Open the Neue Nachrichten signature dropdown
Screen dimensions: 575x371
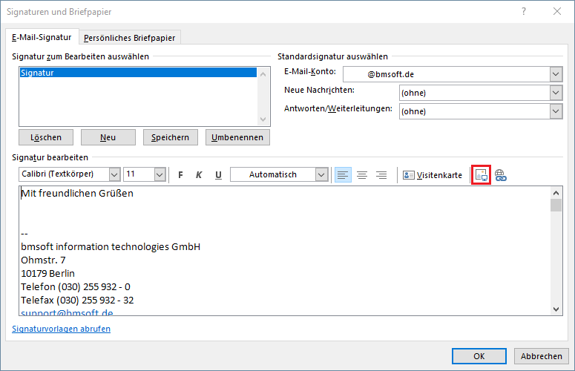coord(556,93)
